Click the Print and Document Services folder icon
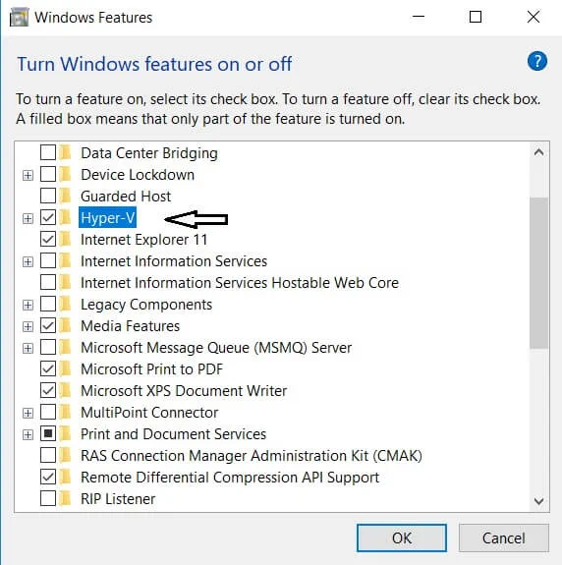This screenshot has width=562, height=565. click(x=65, y=433)
